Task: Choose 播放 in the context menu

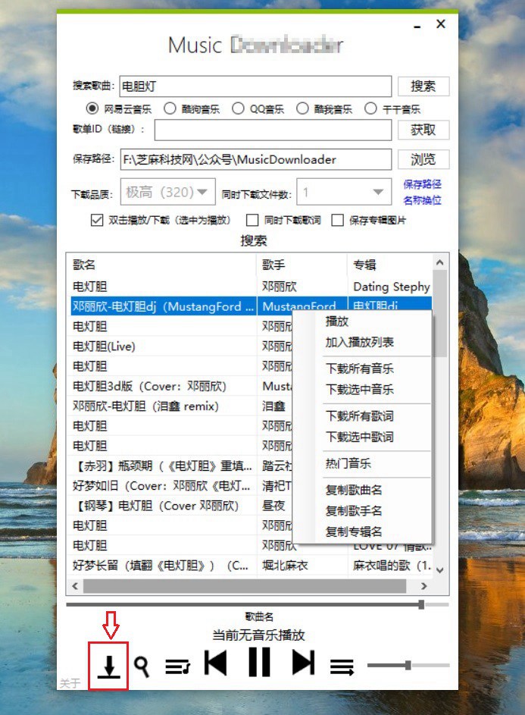Action: pos(337,321)
